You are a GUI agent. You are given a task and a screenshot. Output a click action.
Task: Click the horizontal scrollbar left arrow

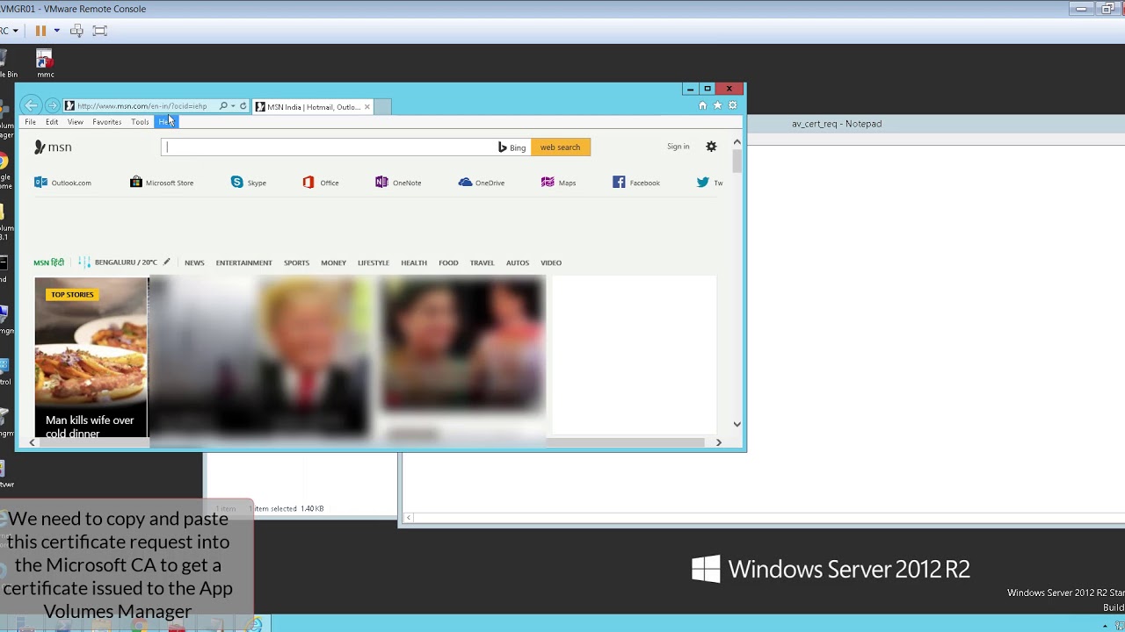pos(33,442)
